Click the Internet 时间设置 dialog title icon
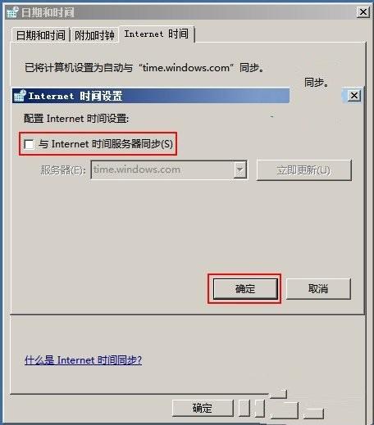 tap(20, 96)
